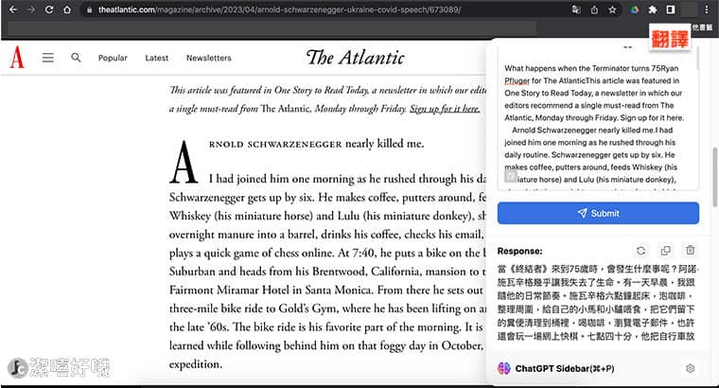Go to the Popular section
719x388 pixels.
point(113,58)
